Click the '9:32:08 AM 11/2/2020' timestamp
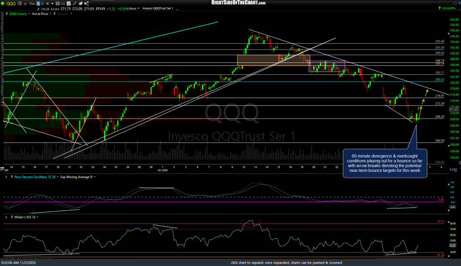 (18, 263)
